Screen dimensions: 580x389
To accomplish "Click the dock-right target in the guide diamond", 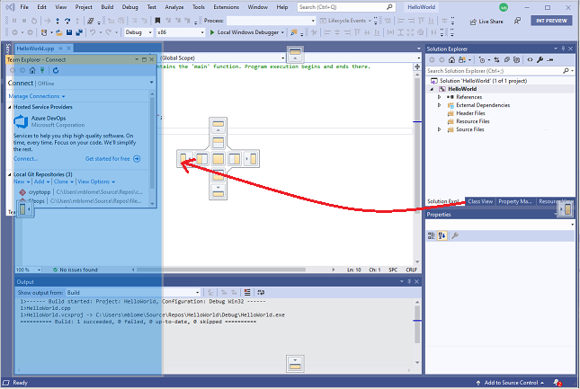I will tap(235, 159).
